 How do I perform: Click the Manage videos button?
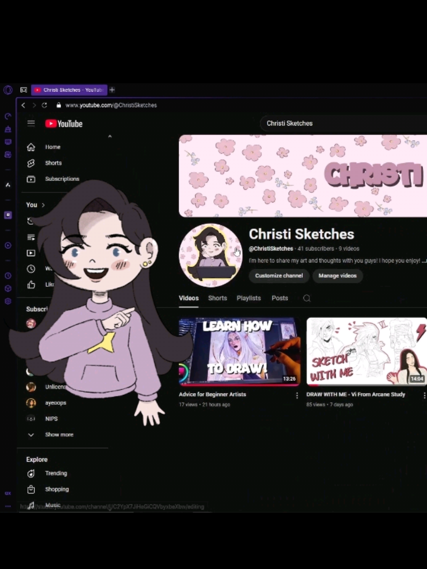(337, 276)
